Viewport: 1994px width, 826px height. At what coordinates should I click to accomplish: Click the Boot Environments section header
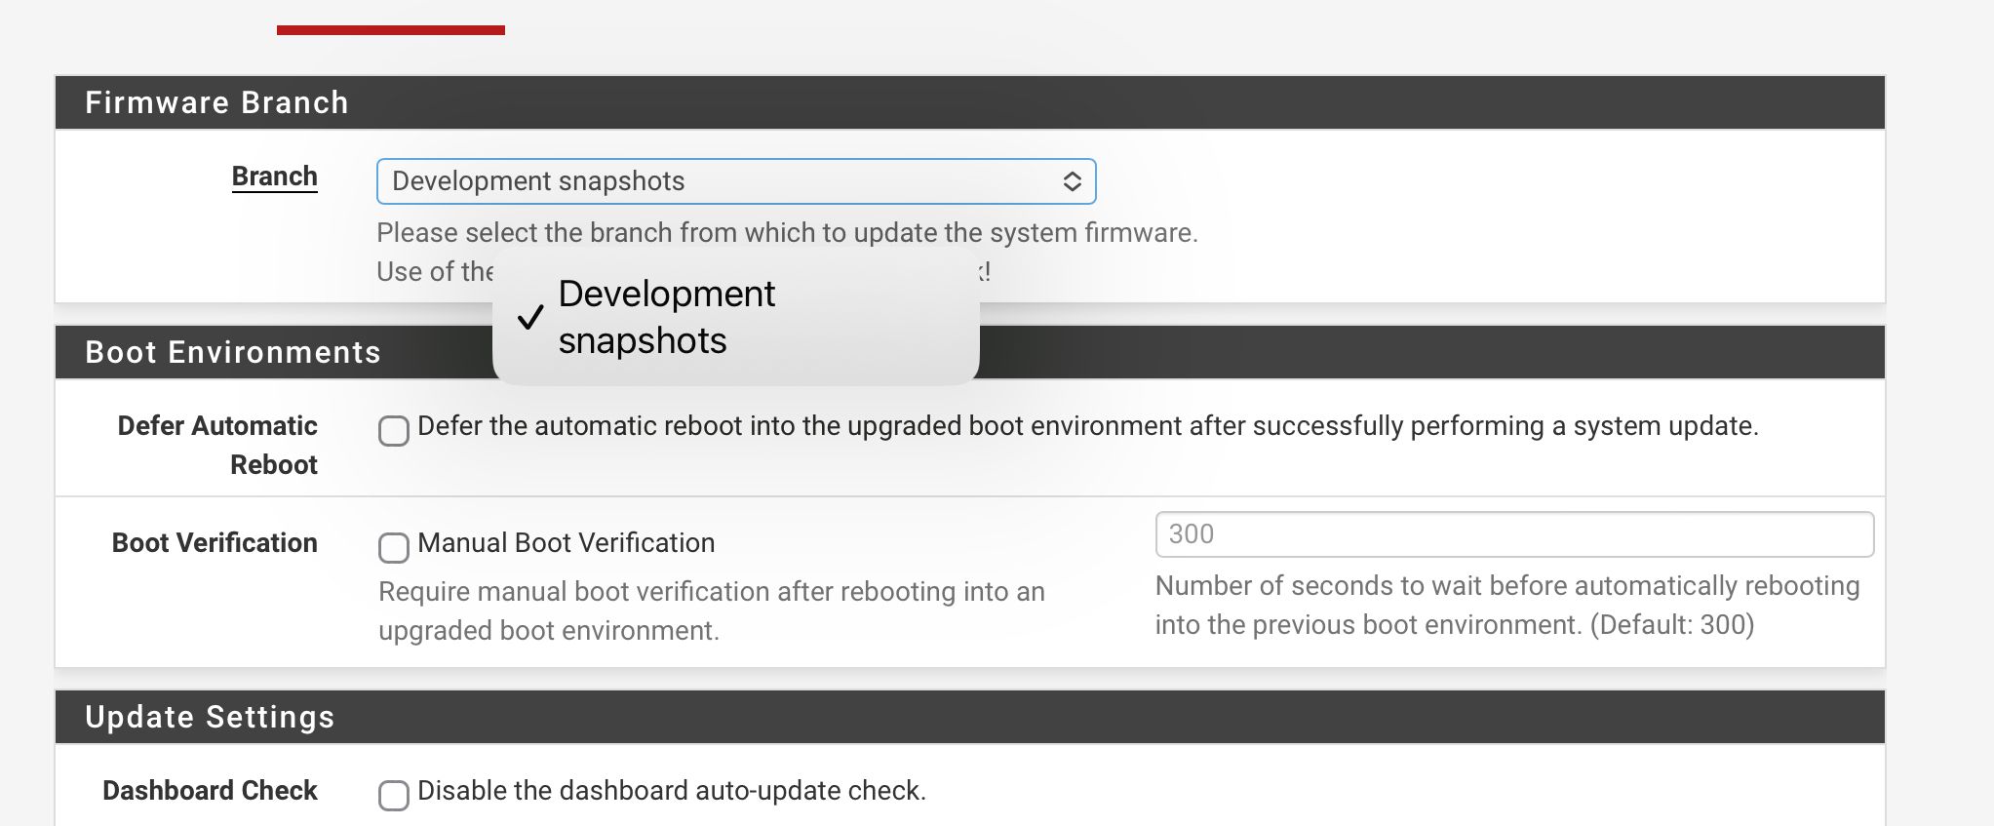(233, 352)
